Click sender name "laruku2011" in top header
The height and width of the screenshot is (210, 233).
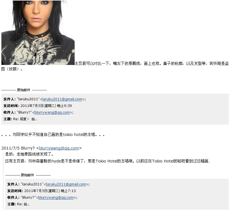(28, 99)
